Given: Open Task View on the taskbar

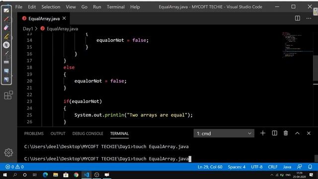Looking at the screenshot, I should 35,175.
